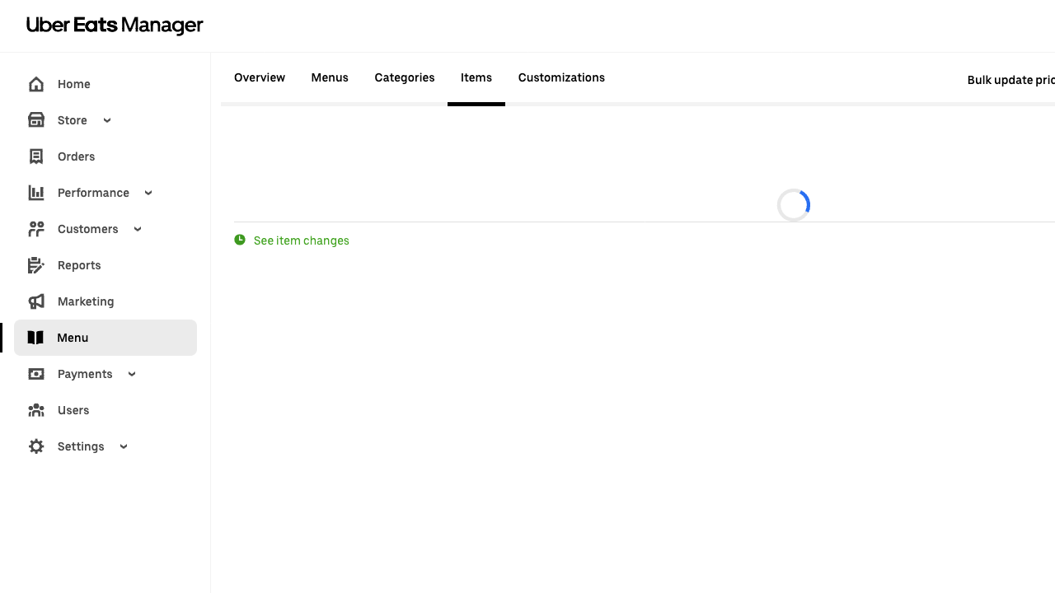Click the Orders receipt icon
1055x593 pixels.
36,156
